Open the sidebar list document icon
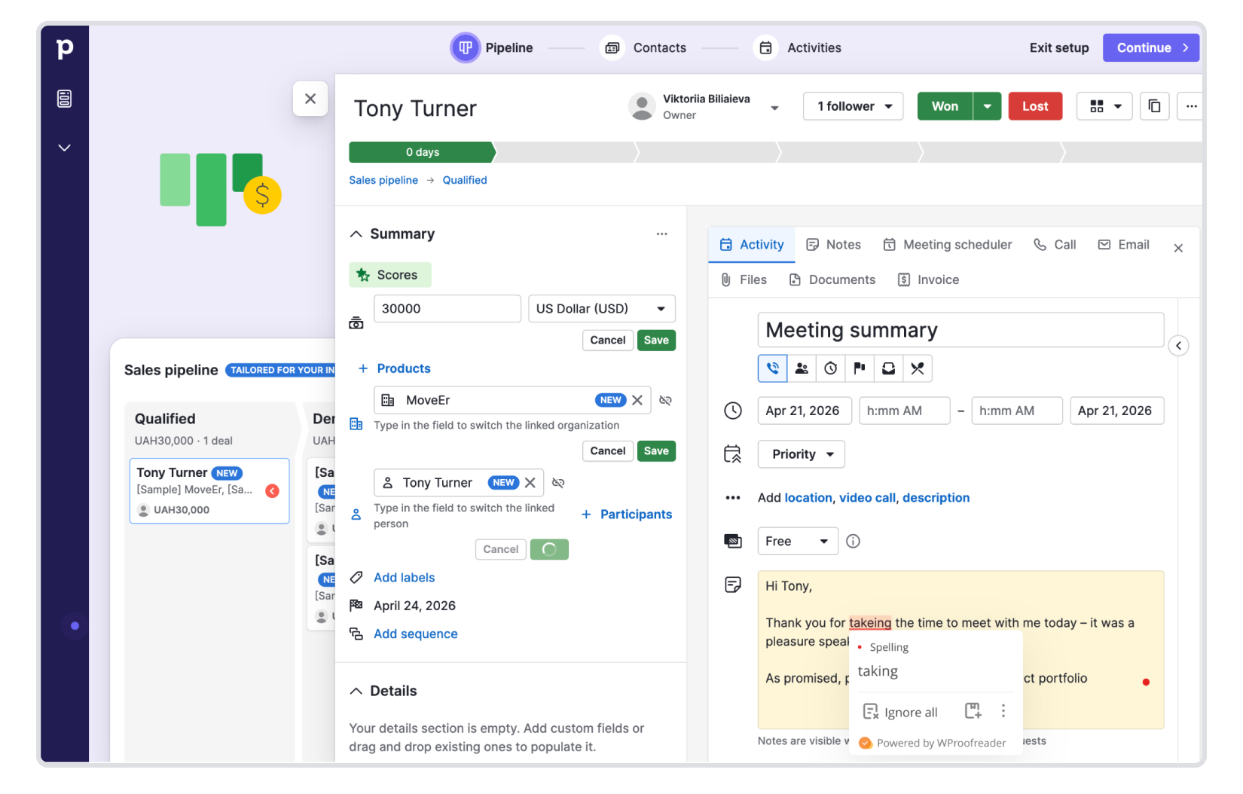The width and height of the screenshot is (1243, 794). click(x=65, y=99)
